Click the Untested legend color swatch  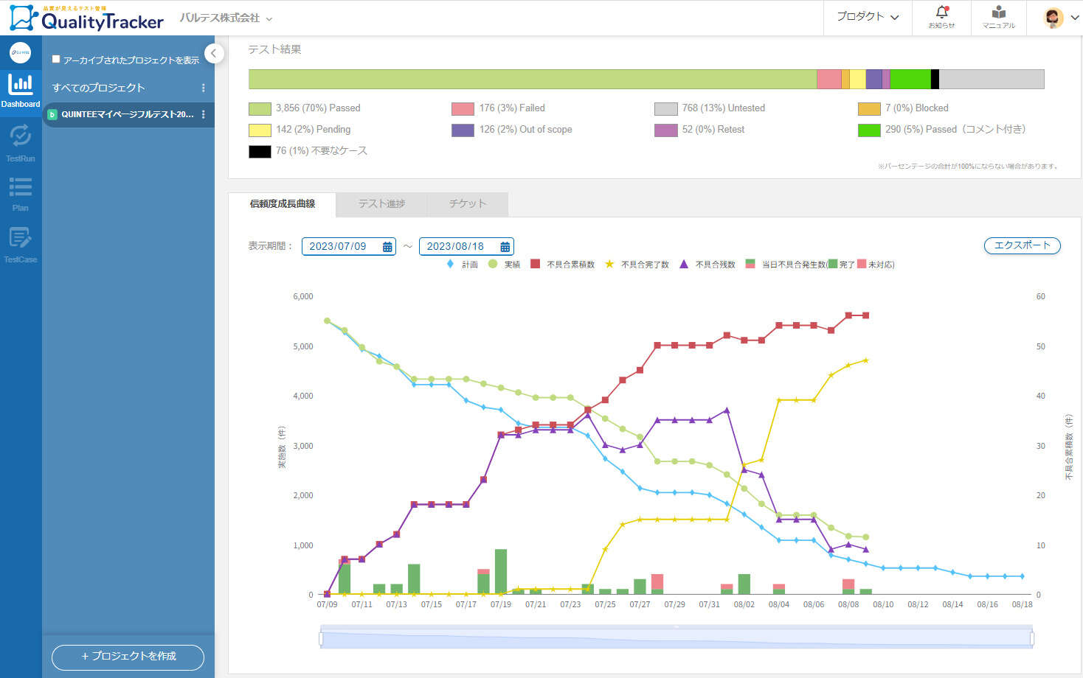click(x=665, y=109)
